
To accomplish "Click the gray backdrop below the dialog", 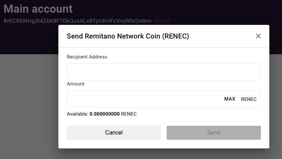I will pyautogui.click(x=164, y=154).
